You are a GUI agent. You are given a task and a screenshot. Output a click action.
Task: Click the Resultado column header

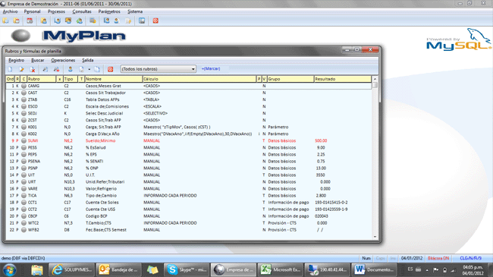pos(343,79)
